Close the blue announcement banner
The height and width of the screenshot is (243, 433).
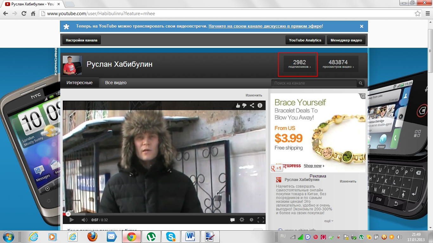coord(362,26)
